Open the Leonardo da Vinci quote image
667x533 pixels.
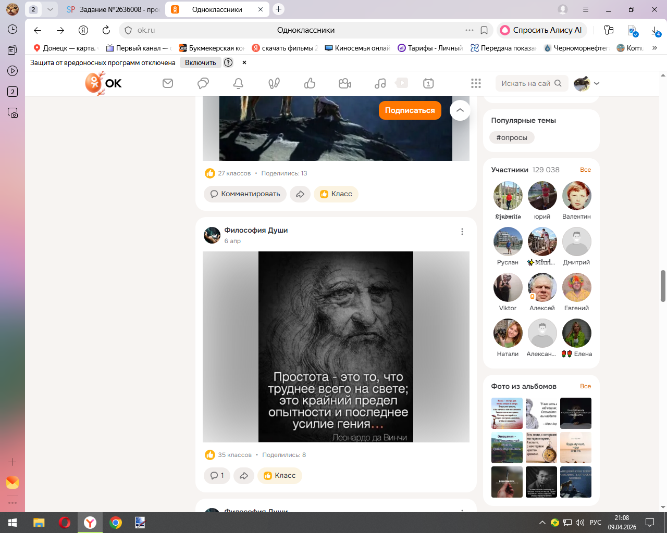click(336, 347)
